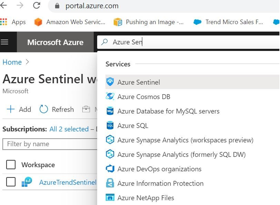This screenshot has width=280, height=205.
Task: Click the Microsoft Azure portal title
Action: click(x=55, y=42)
